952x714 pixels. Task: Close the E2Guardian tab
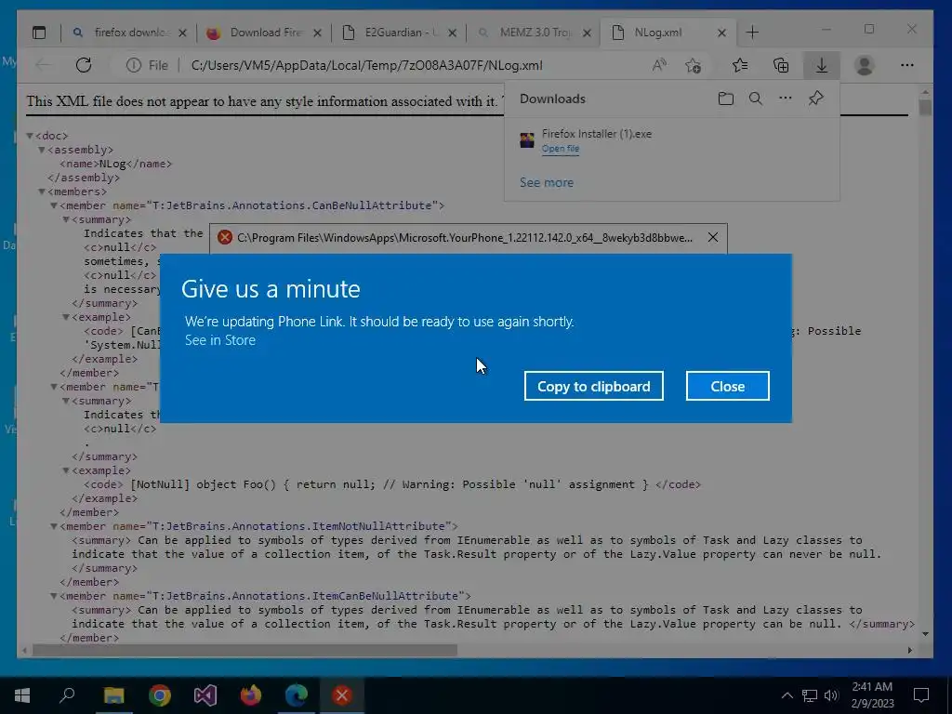click(452, 33)
